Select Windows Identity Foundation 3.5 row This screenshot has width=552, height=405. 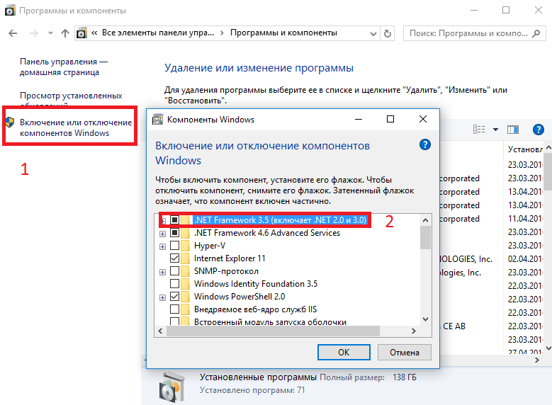point(256,284)
